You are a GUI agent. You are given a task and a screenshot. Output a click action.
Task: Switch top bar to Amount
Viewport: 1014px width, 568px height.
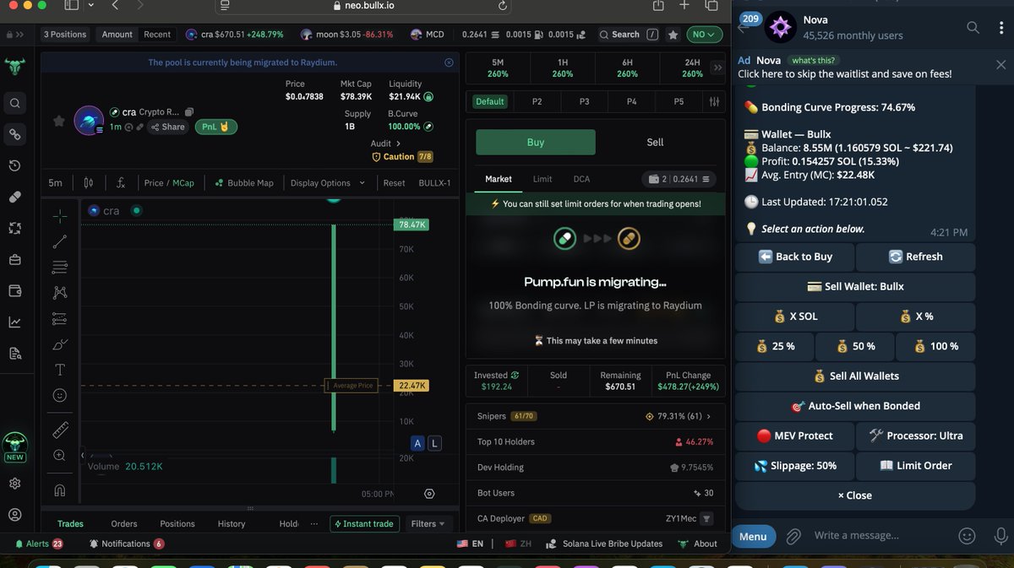[117, 35]
